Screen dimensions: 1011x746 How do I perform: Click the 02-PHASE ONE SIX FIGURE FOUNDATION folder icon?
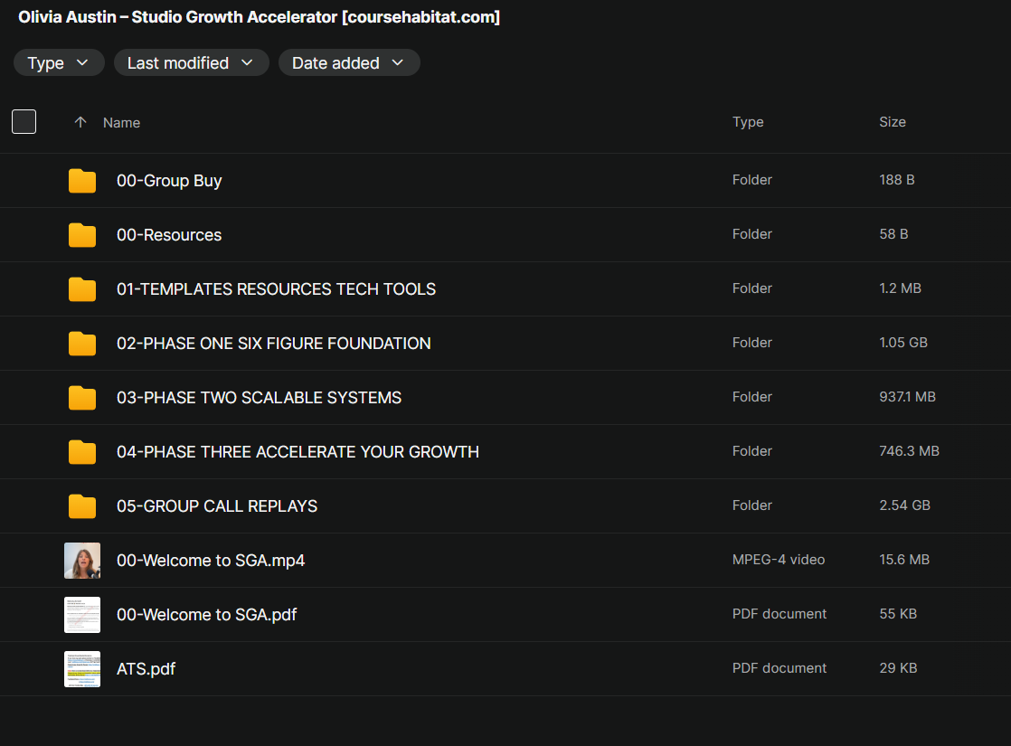[82, 344]
